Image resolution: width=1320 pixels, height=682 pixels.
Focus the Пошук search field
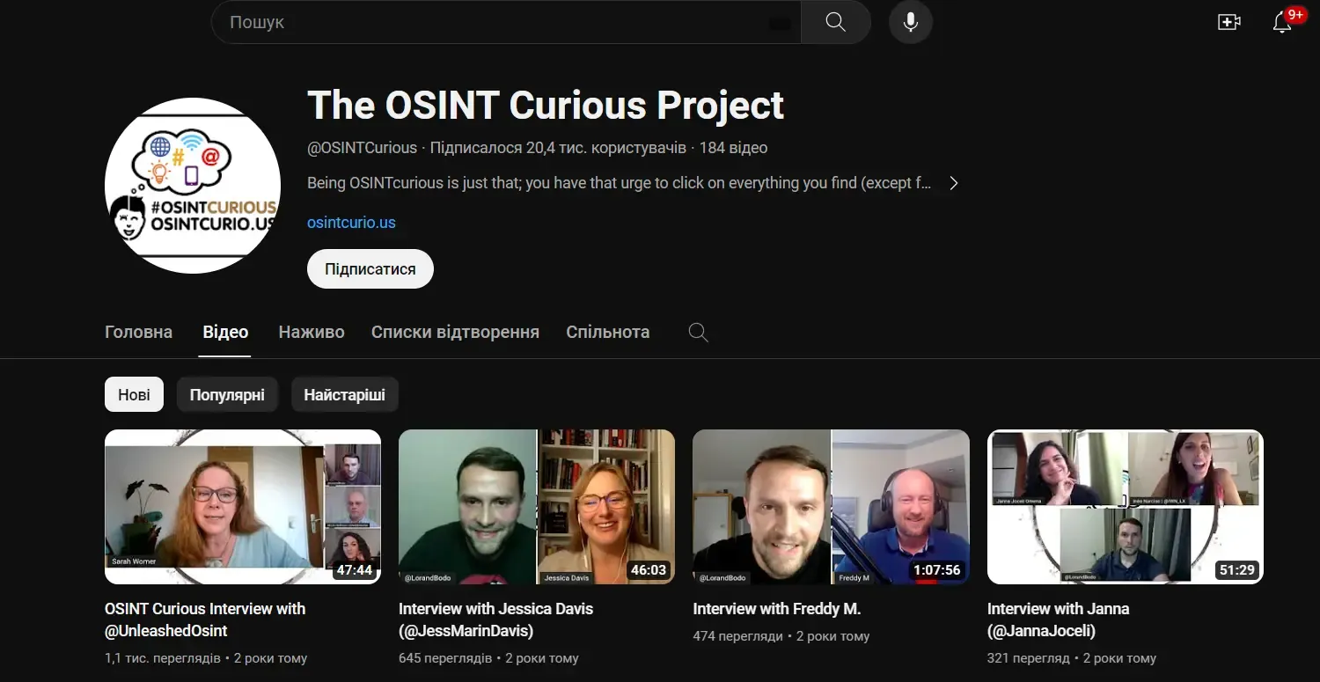click(506, 22)
